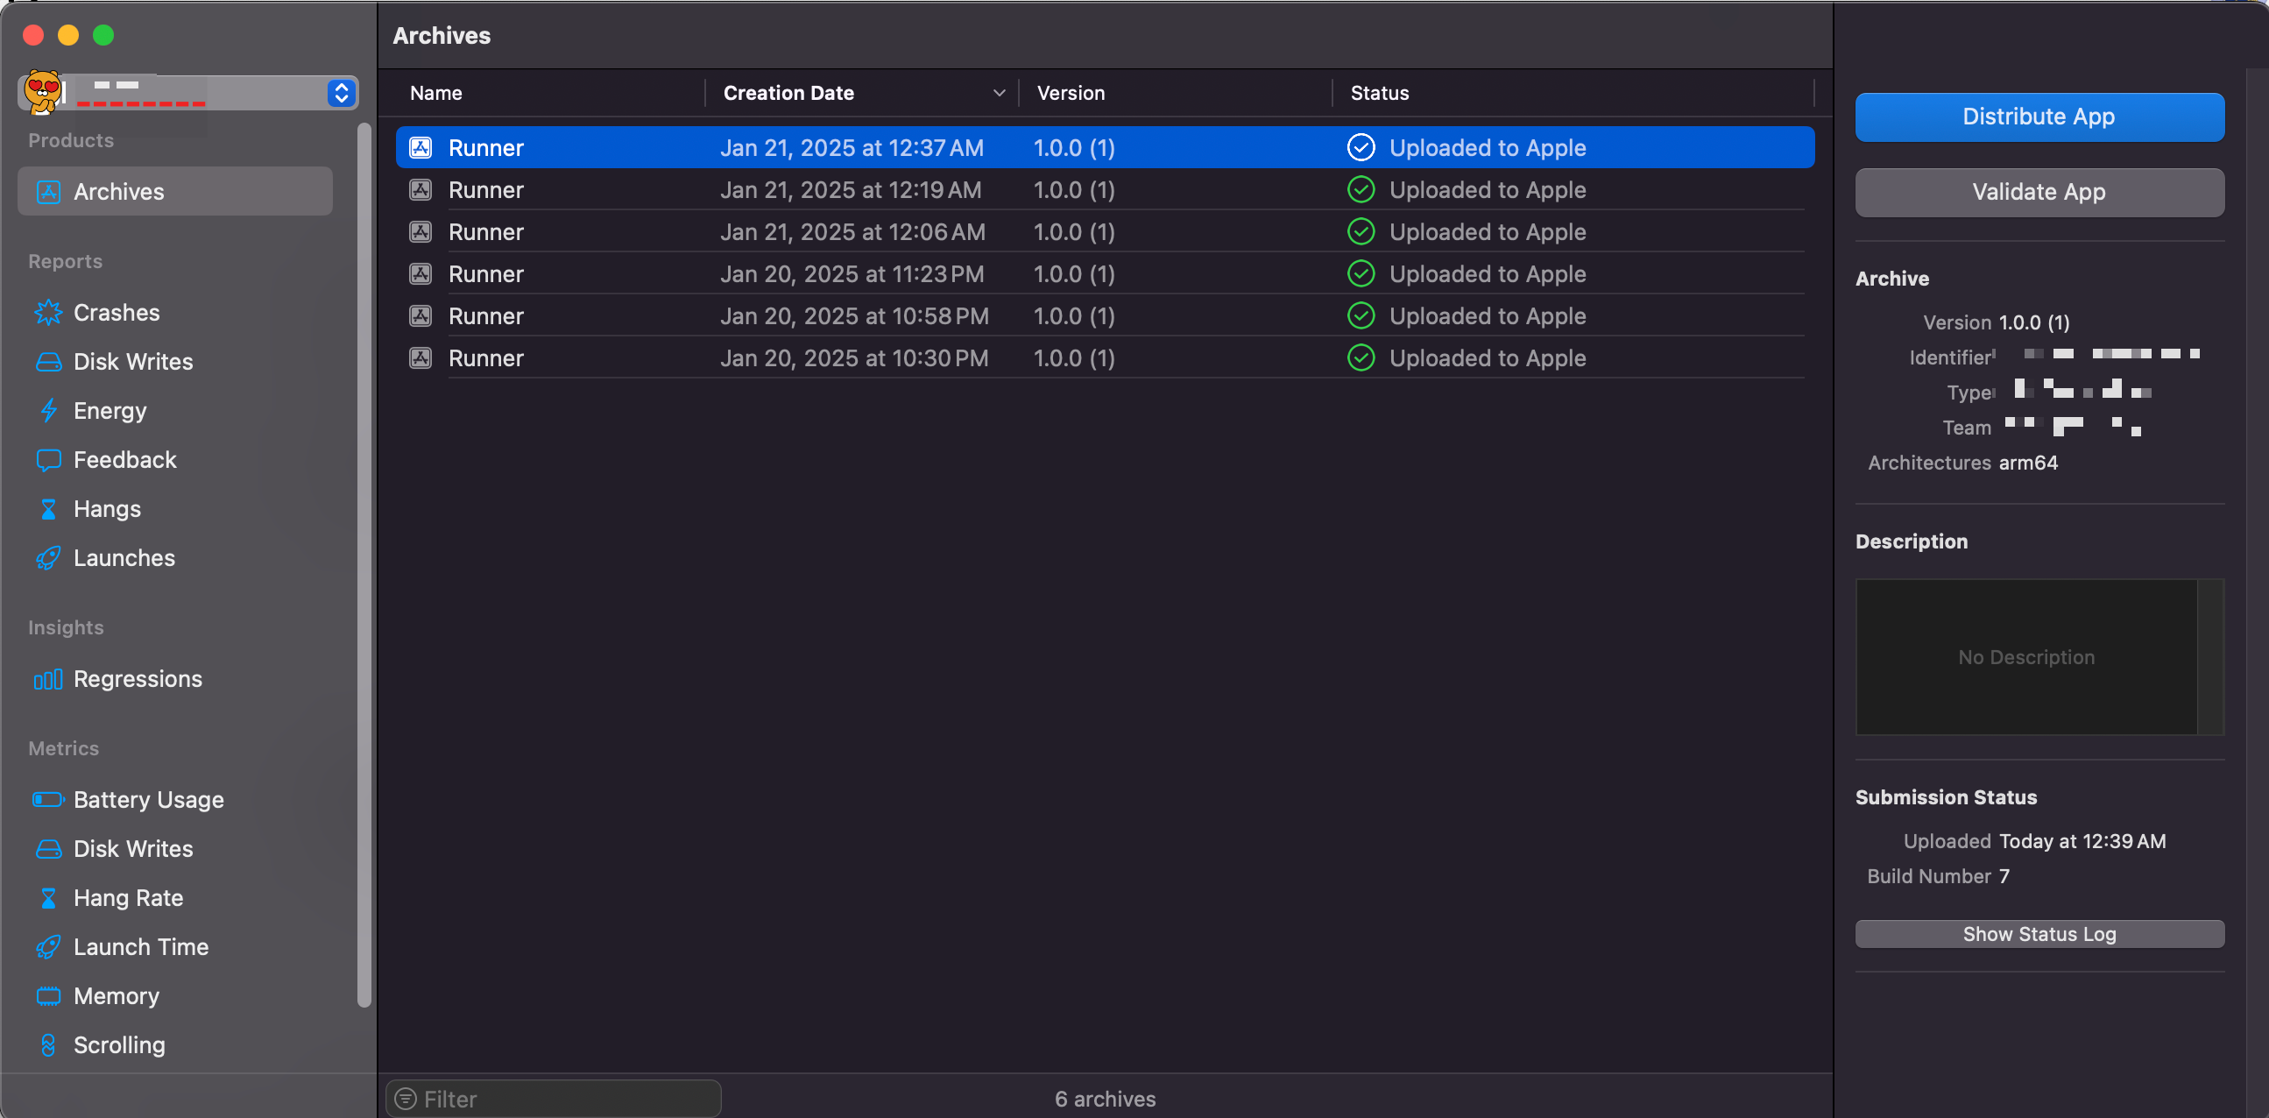Viewport: 2269px width, 1118px height.
Task: Click the checkmark status of 12:37 AM archive
Action: [1361, 147]
